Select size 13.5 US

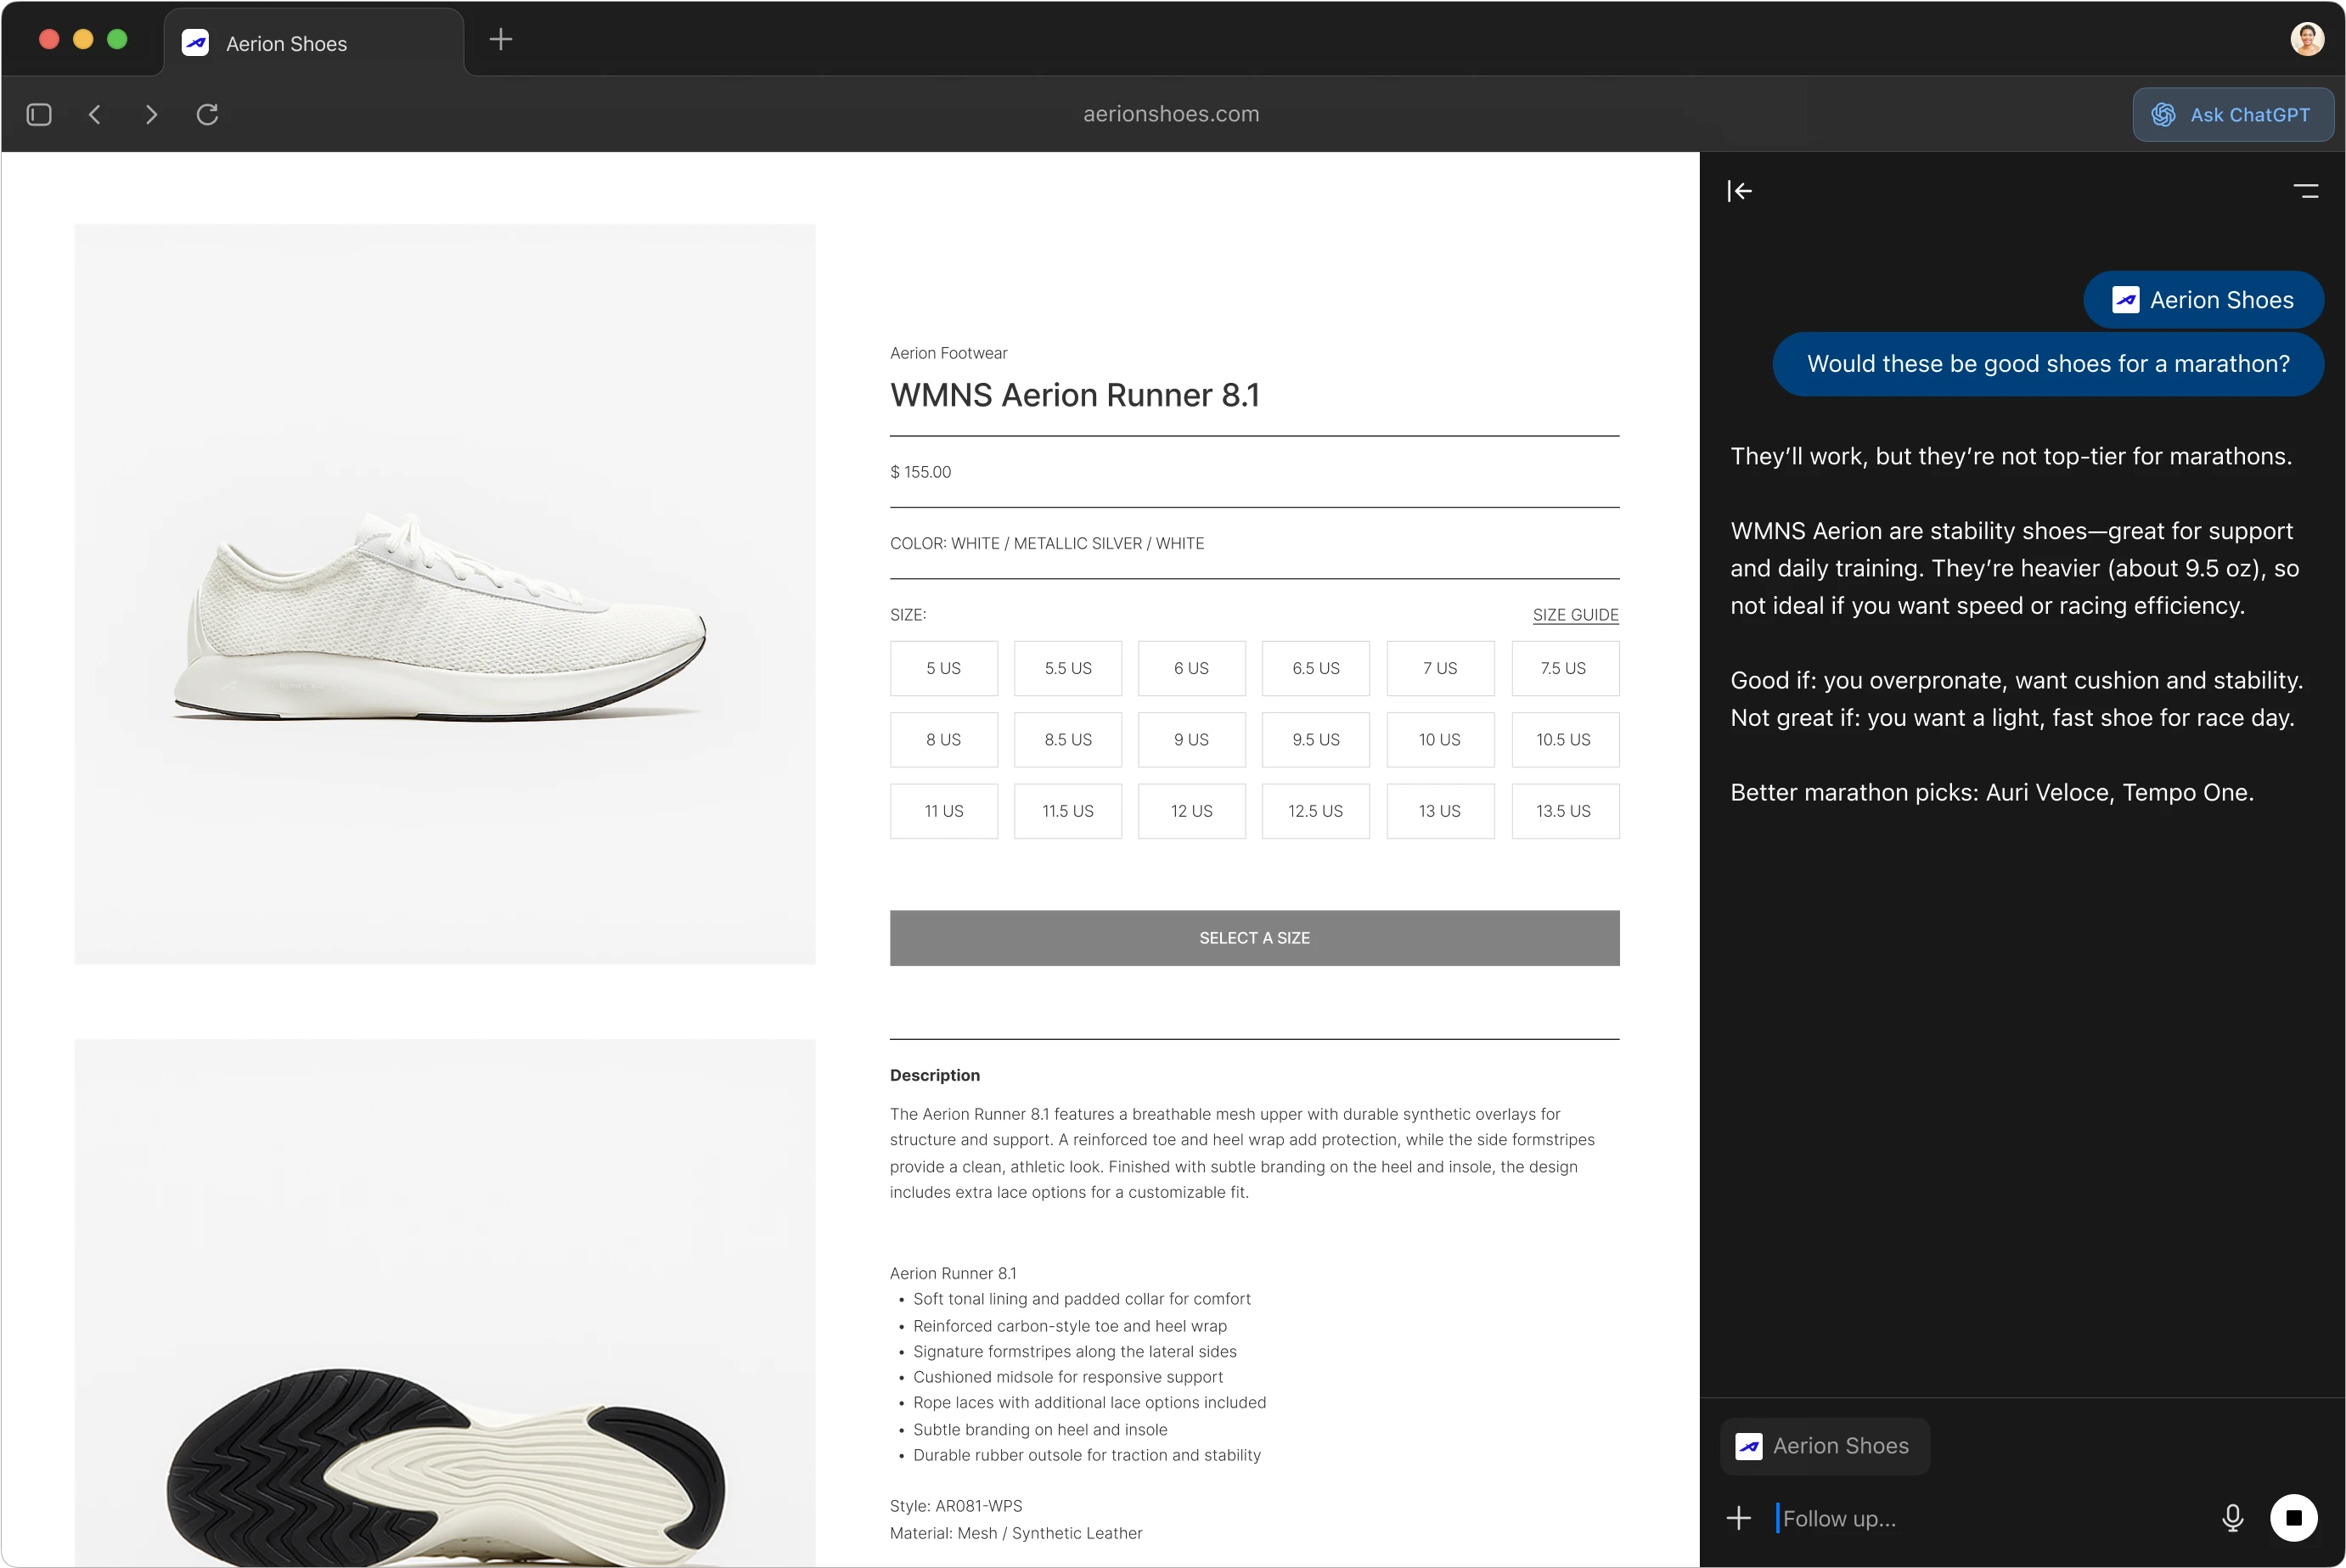pyautogui.click(x=1565, y=811)
